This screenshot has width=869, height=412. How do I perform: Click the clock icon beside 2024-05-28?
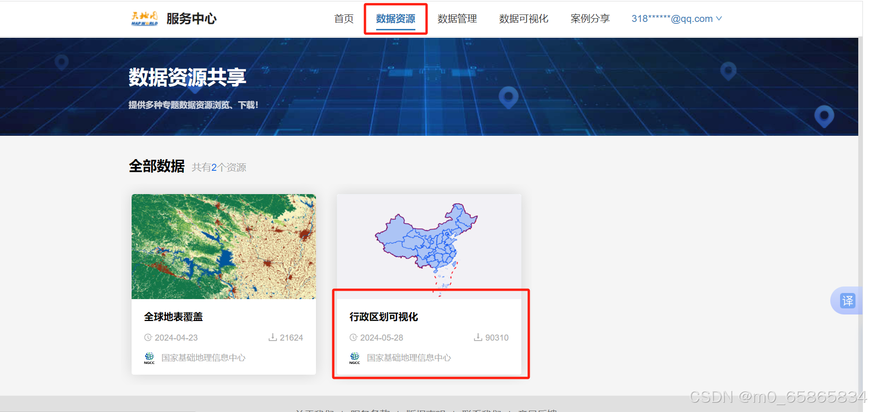pos(353,337)
